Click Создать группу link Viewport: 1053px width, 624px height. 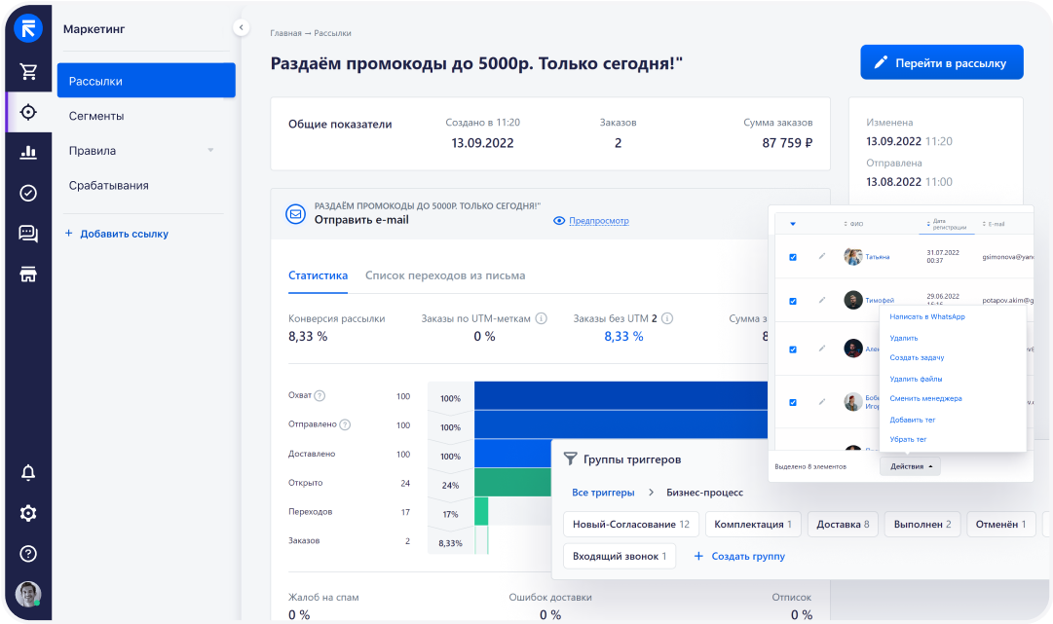click(748, 556)
